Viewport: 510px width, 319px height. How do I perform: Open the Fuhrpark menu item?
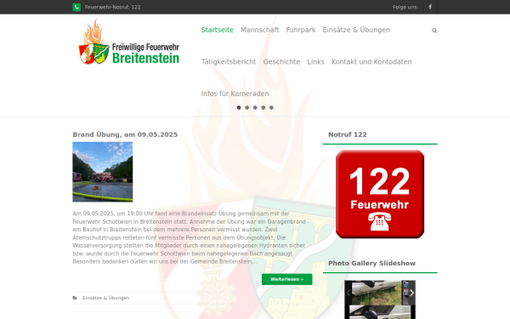tap(301, 30)
